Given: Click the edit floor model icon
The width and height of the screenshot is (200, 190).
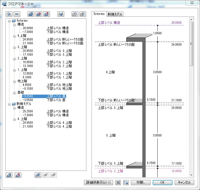Looking at the screenshot, I should click(x=39, y=14).
